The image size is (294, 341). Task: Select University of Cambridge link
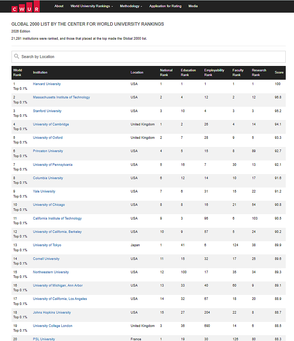pos(51,124)
